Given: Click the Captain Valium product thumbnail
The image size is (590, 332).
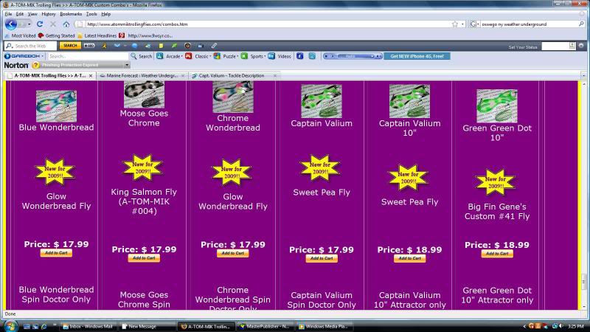Looking at the screenshot, I should (x=321, y=100).
